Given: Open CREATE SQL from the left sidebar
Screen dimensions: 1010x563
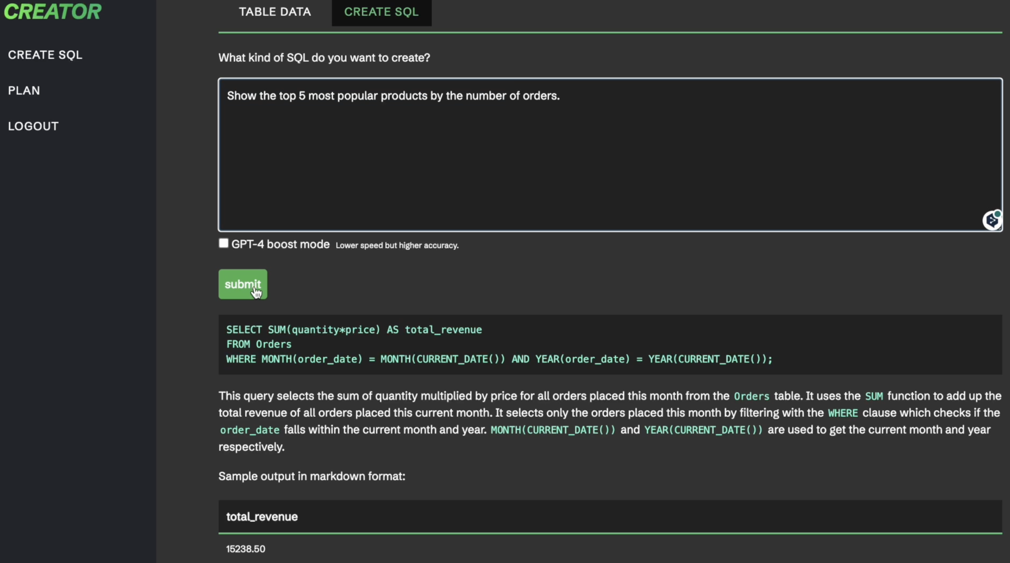Looking at the screenshot, I should [45, 55].
